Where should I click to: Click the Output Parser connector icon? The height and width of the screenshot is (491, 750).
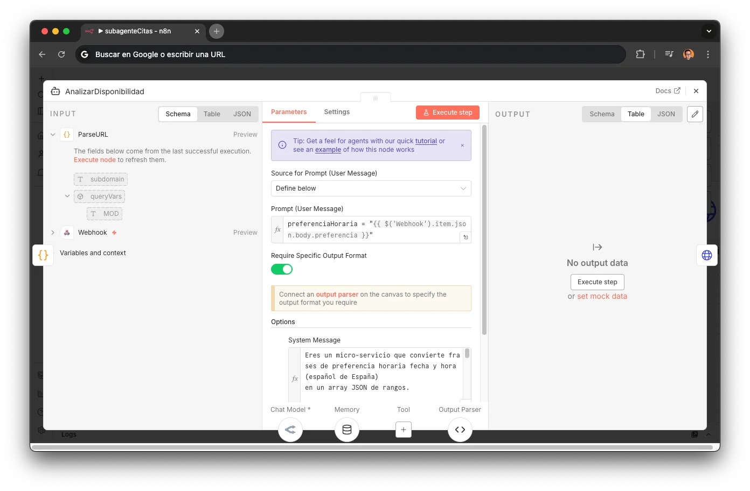coord(460,430)
